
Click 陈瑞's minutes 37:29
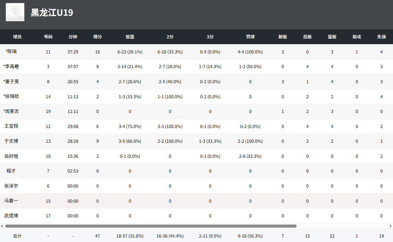(73, 52)
